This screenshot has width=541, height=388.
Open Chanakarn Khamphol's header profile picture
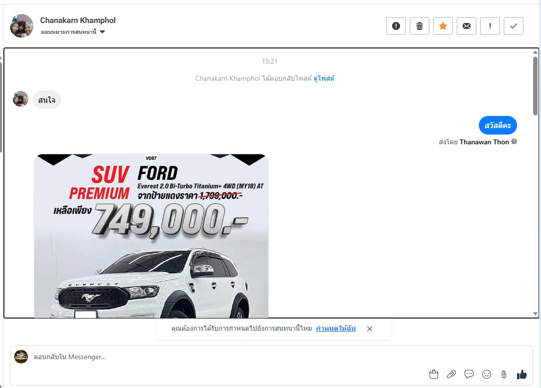click(x=22, y=26)
